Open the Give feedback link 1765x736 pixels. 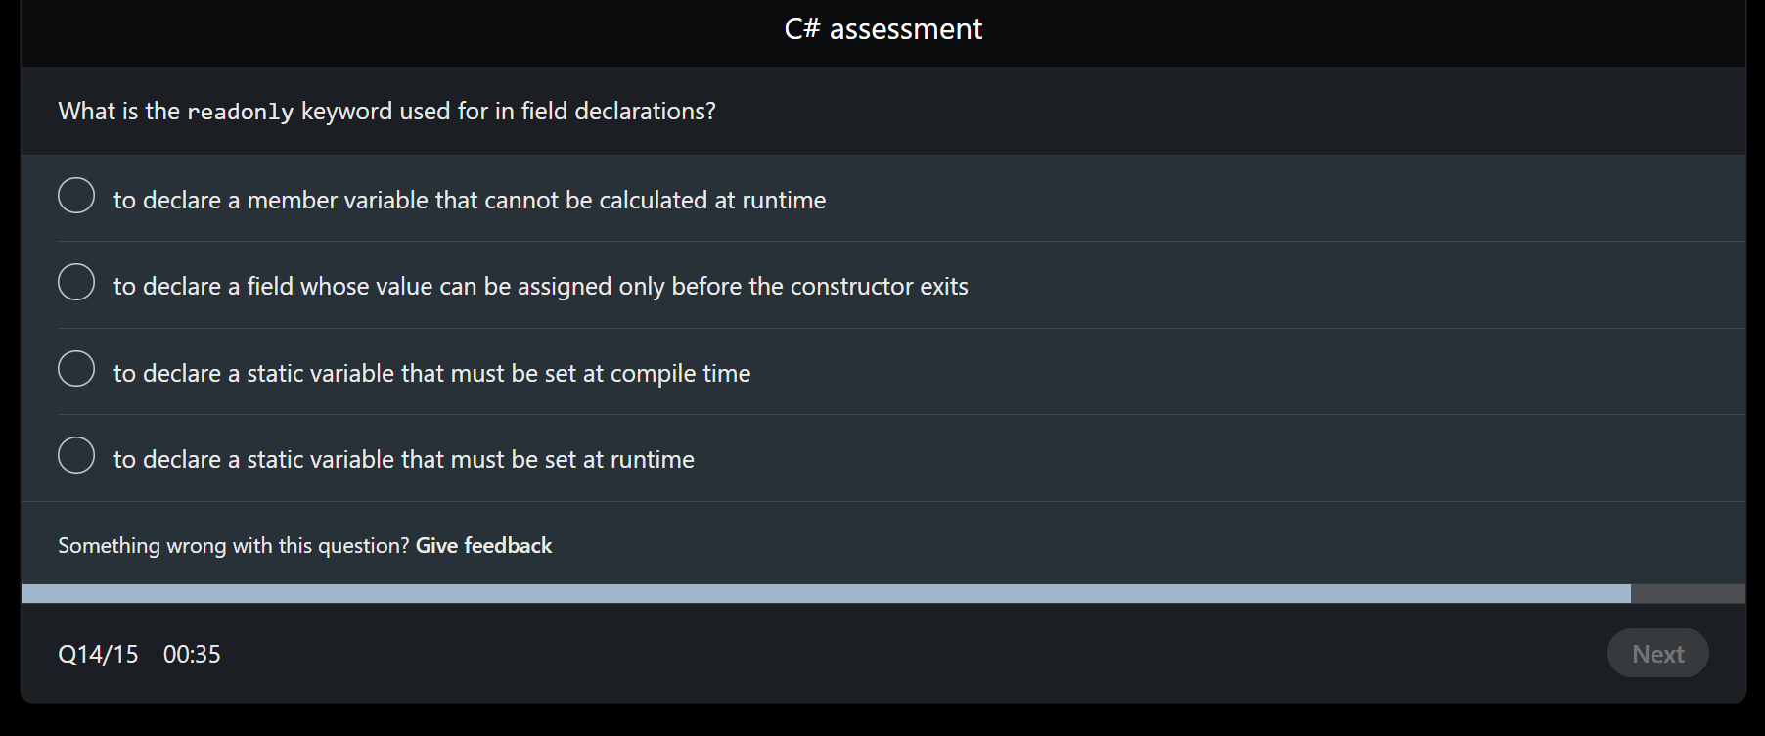(483, 545)
